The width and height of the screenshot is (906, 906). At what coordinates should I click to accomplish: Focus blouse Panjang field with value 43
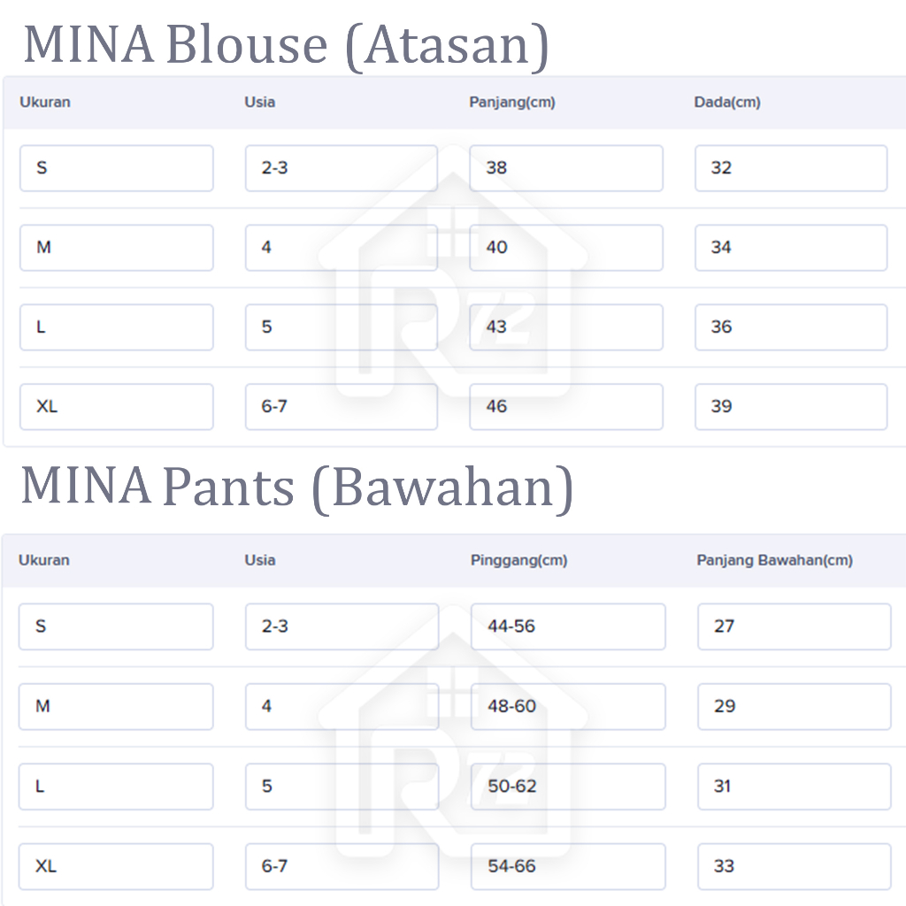click(565, 327)
